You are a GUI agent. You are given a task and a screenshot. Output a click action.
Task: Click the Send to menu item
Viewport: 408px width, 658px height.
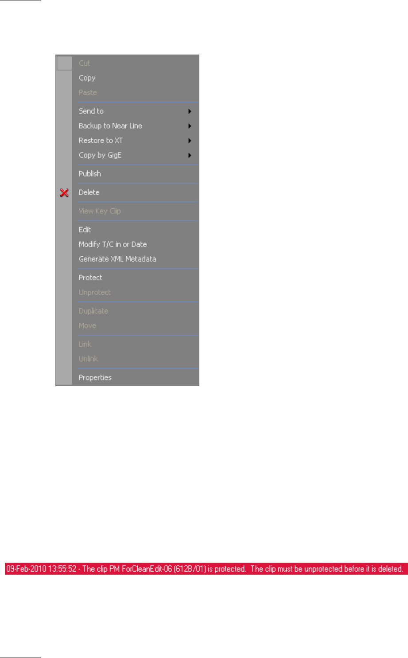[x=91, y=111]
